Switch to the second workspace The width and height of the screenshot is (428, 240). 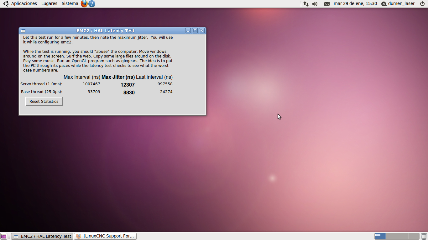coord(391,236)
